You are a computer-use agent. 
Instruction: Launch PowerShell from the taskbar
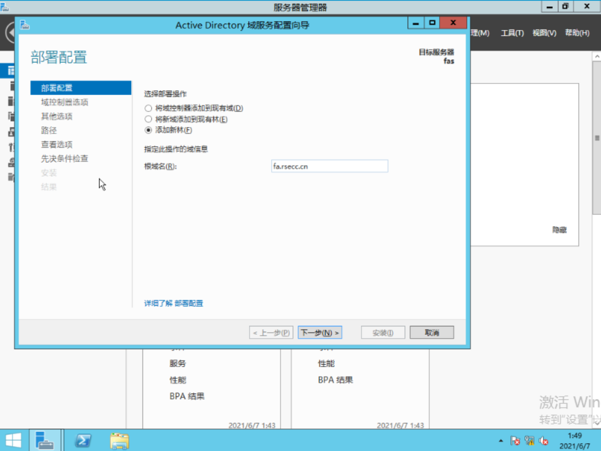(x=82, y=440)
